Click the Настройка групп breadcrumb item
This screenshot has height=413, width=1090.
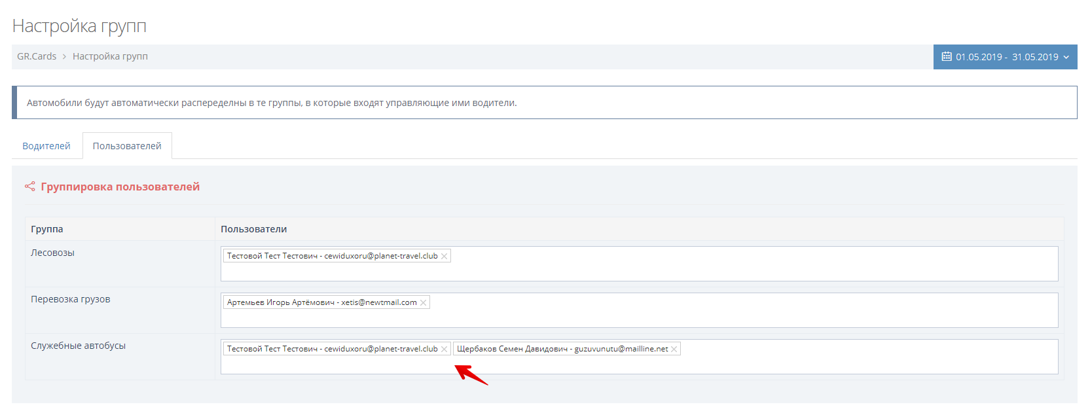pos(110,56)
